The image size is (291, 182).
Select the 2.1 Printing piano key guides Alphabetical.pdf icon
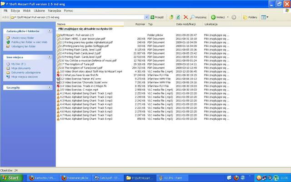click(58, 42)
